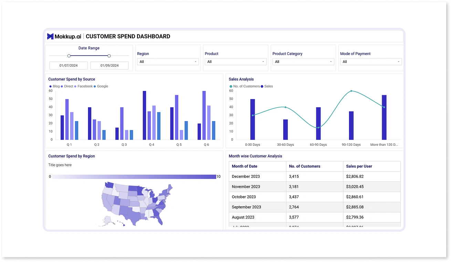Toggle the Direct legend item
Viewport: 451px width, 262px height.
click(67, 86)
